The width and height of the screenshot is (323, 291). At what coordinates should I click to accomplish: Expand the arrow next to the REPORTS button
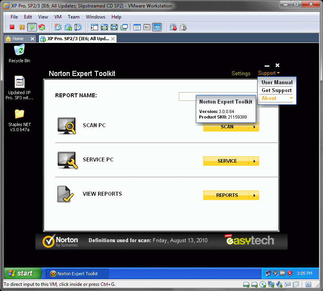pos(254,195)
